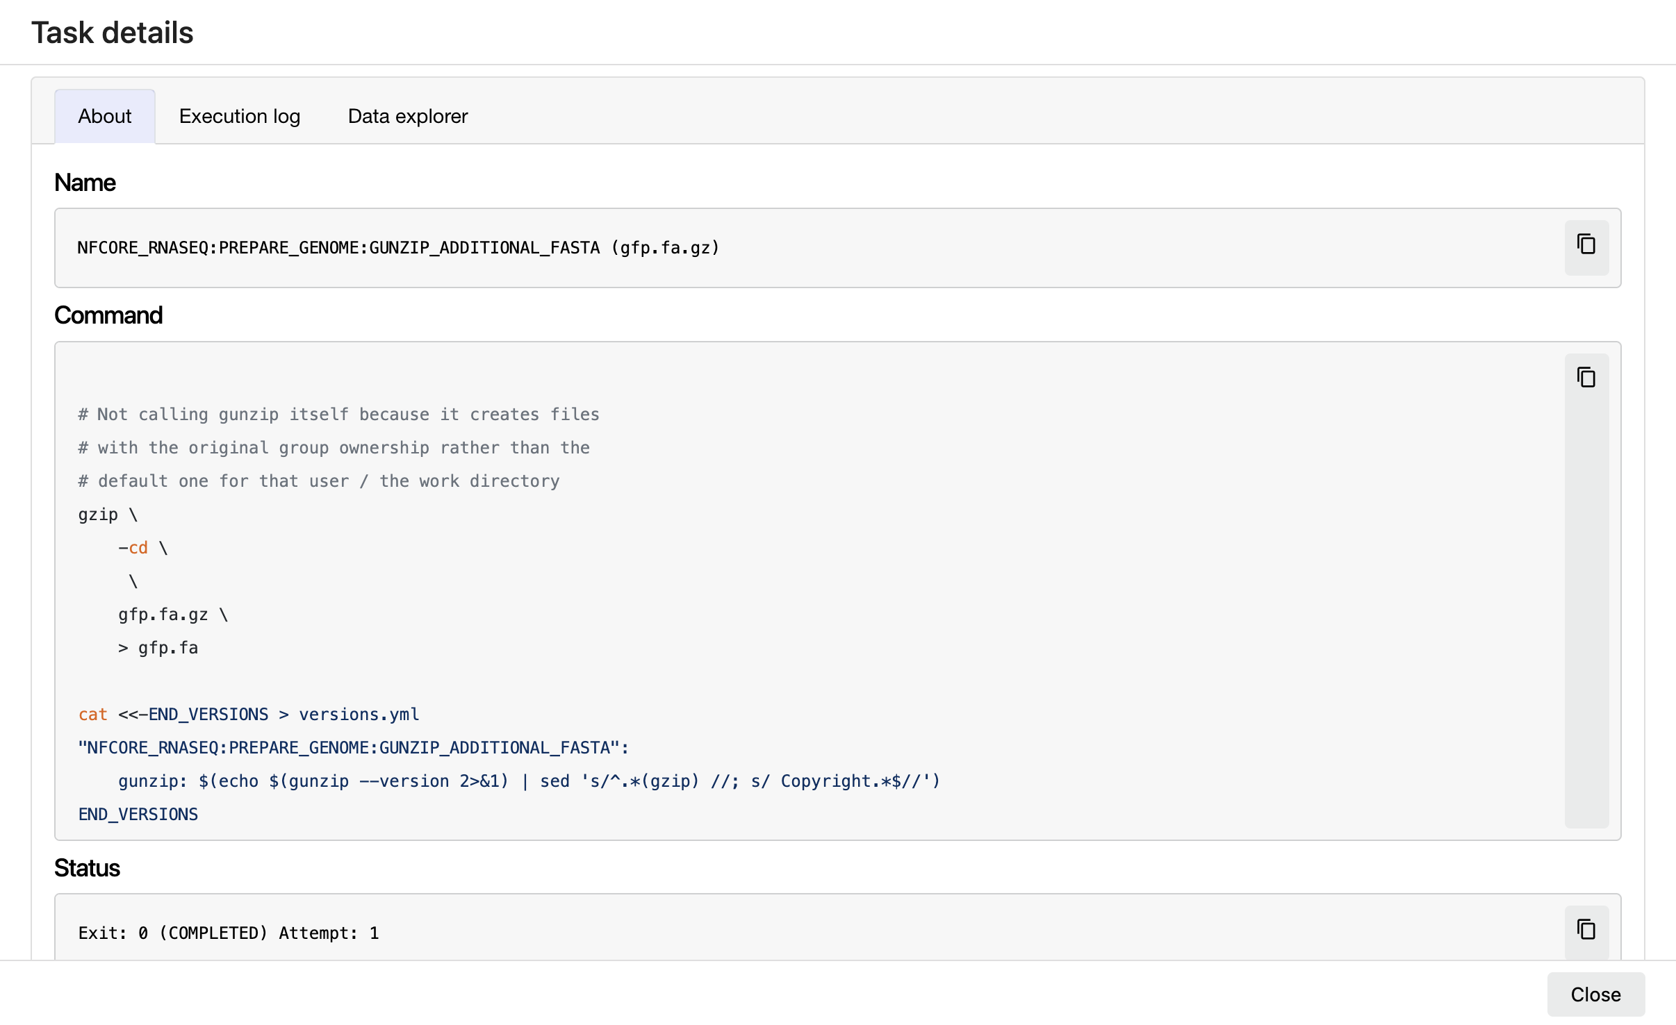Click the Command section heading
This screenshot has height=1025, width=1676.
point(108,315)
